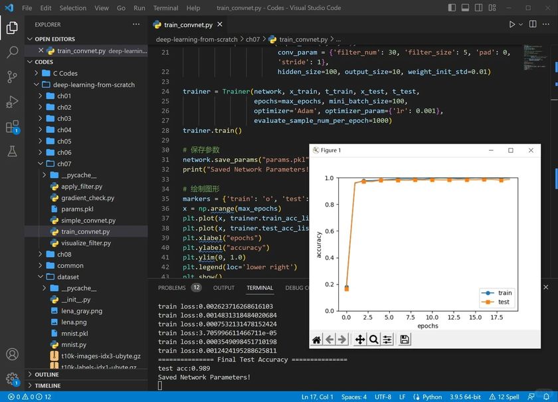558x402 pixels.
Task: Click UTF-8 encoding in status bar
Action: pos(383,397)
